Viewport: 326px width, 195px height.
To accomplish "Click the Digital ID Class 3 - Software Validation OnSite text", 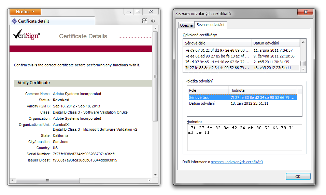I will point(90,112).
